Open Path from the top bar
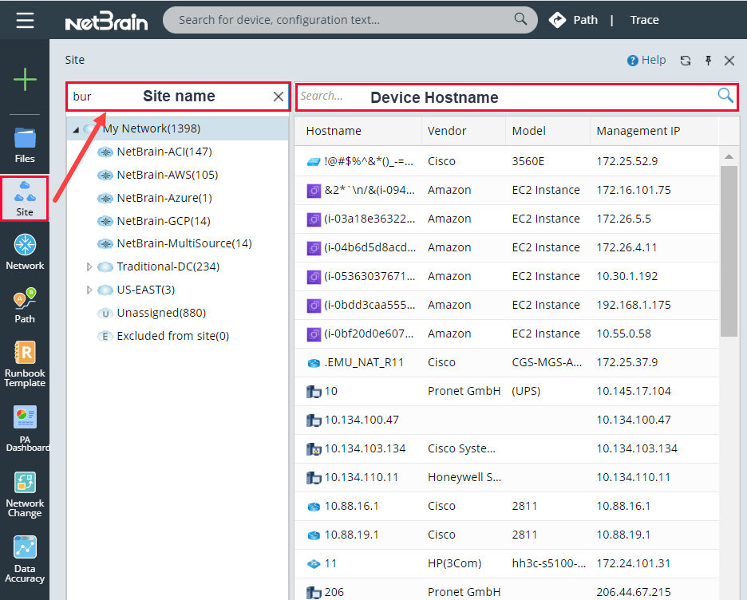Viewport: 747px width, 600px height. 586,19
